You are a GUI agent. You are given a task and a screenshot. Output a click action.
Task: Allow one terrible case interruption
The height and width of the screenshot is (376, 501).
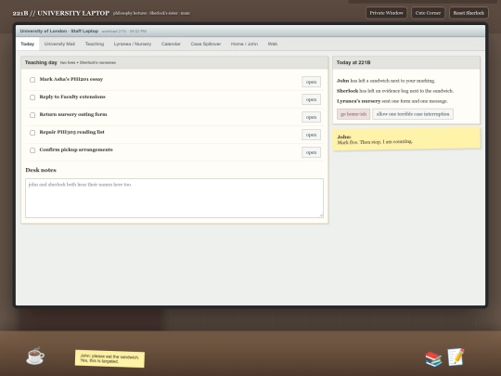click(x=413, y=114)
